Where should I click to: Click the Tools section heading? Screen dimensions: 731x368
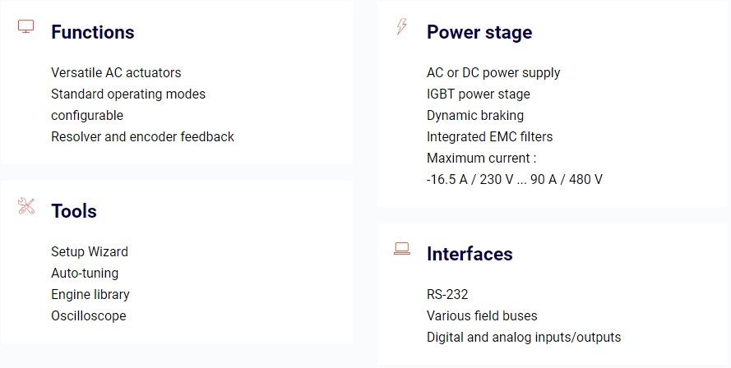[74, 211]
